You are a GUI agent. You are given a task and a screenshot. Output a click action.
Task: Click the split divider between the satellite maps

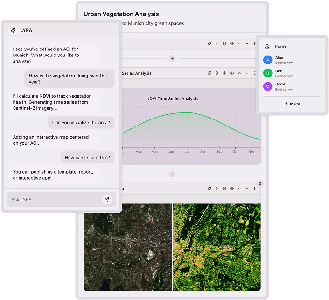click(x=173, y=247)
